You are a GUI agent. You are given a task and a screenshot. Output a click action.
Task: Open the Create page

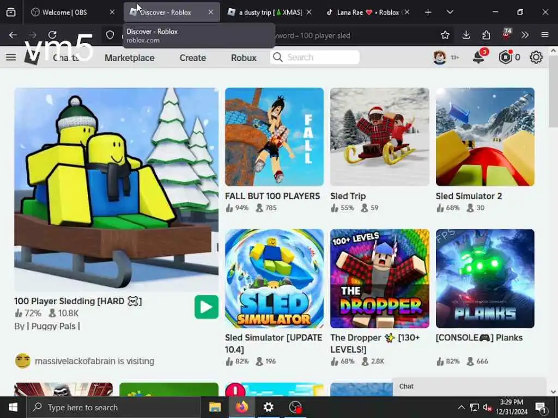pyautogui.click(x=192, y=58)
